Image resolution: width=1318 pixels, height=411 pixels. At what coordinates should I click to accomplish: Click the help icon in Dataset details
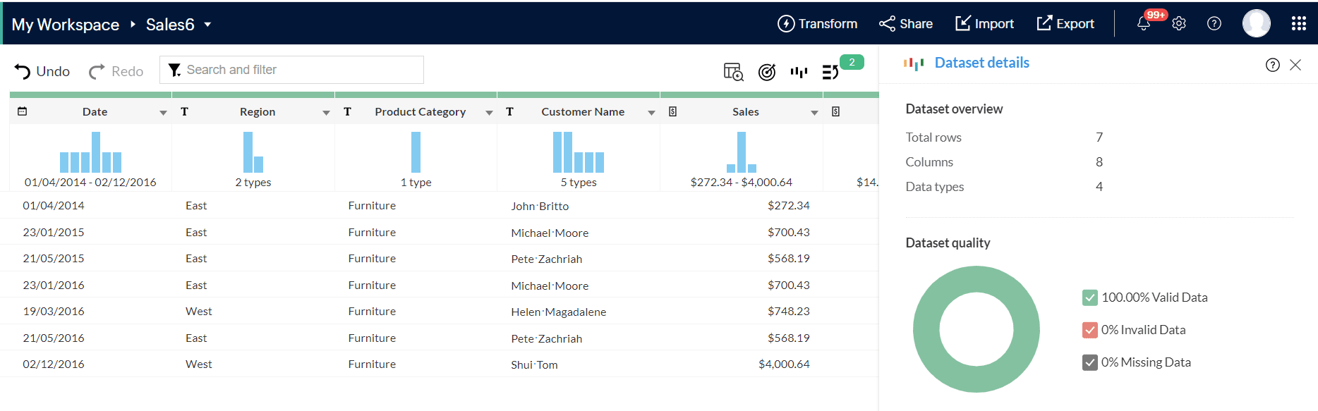pos(1272,66)
